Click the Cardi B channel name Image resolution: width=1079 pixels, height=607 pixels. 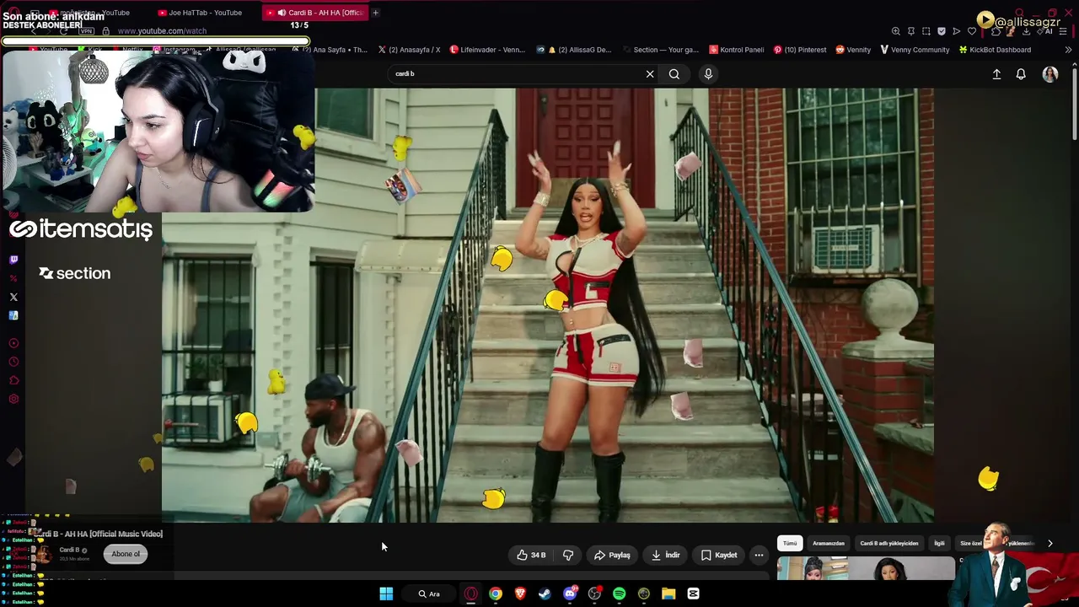coord(69,550)
